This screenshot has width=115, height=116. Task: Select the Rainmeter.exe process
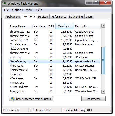click(54, 70)
